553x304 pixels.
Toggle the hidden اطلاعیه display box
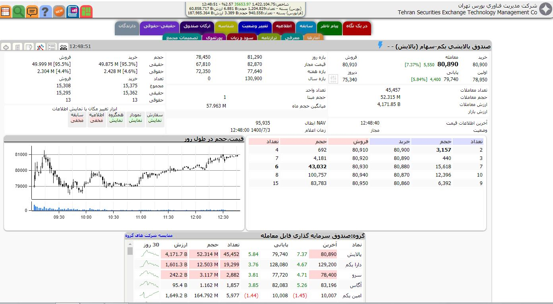pyautogui.click(x=96, y=117)
